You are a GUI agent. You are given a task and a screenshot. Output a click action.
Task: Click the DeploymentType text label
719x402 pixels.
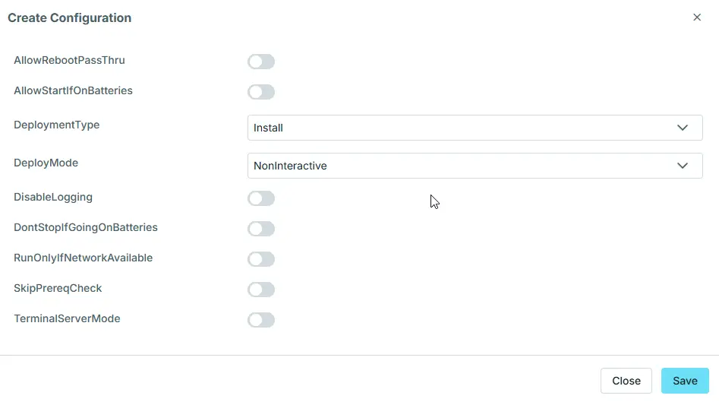coord(57,125)
